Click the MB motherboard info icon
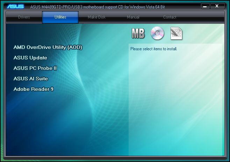The image size is (230, 162). tap(138, 34)
